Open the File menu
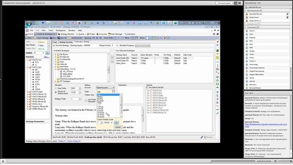293x165 pixels. [32, 30]
